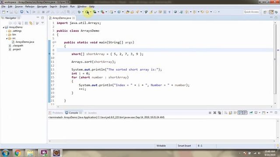This screenshot has width=280, height=157.
Task: Click the Smart Insert status bar entry
Action: pyautogui.click(x=184, y=146)
